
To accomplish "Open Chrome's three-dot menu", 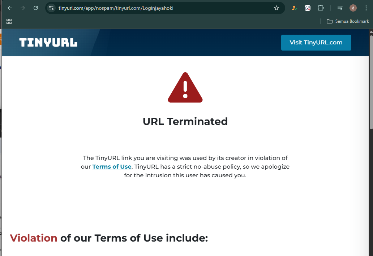I will click(x=366, y=8).
